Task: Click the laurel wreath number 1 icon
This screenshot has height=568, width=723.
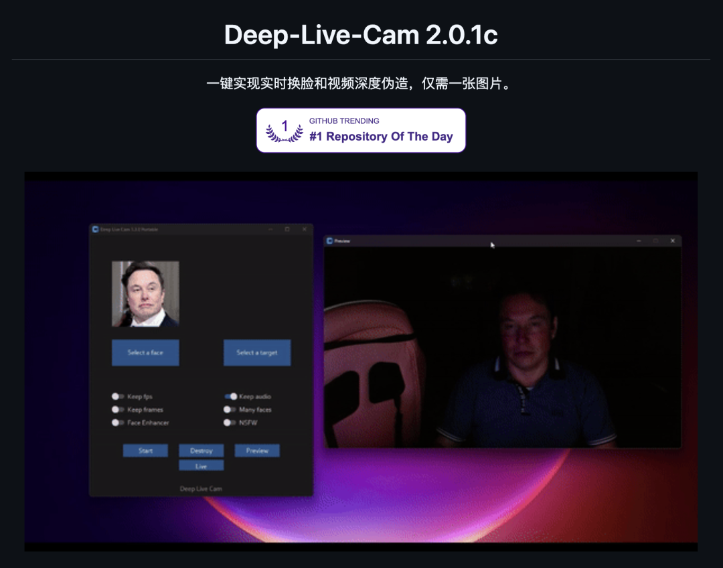Action: 284,131
